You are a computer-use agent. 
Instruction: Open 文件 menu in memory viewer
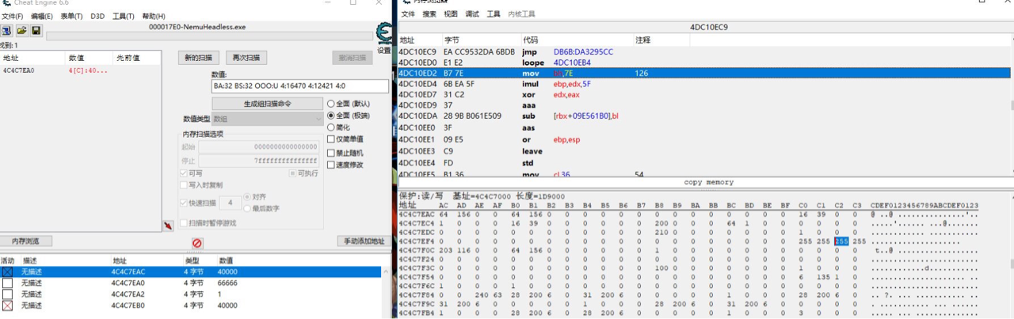[x=408, y=14]
